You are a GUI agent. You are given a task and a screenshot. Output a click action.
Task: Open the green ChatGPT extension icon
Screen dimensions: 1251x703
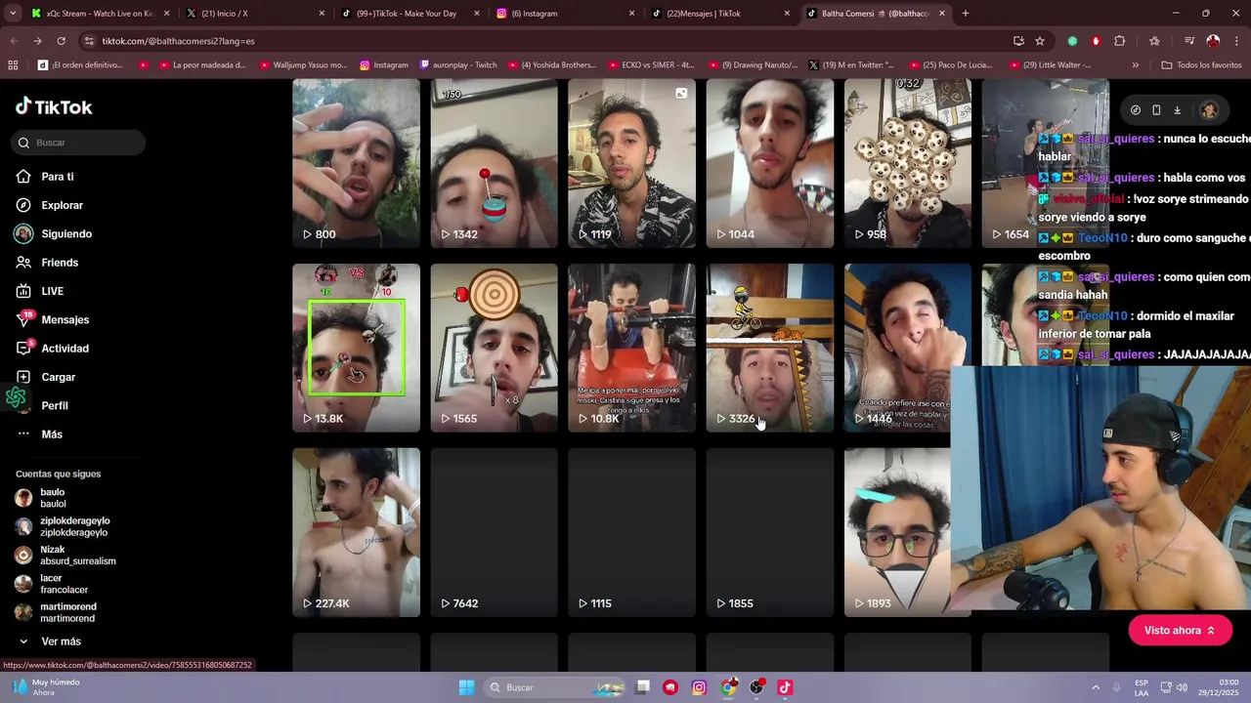click(1072, 41)
